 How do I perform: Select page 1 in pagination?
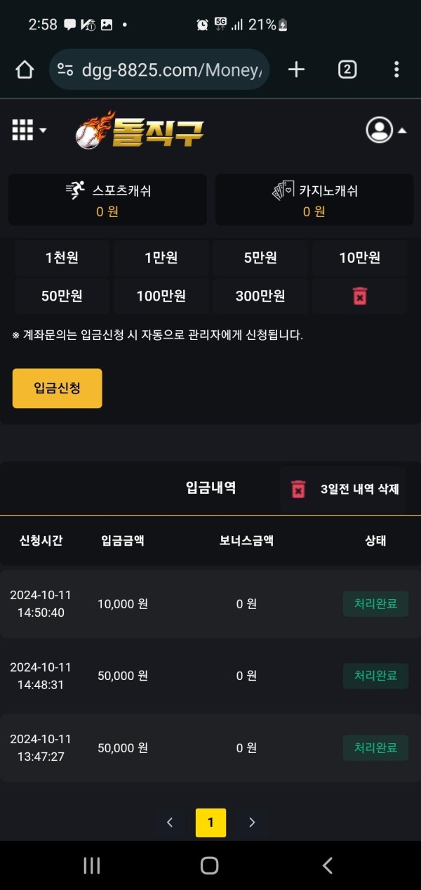210,823
